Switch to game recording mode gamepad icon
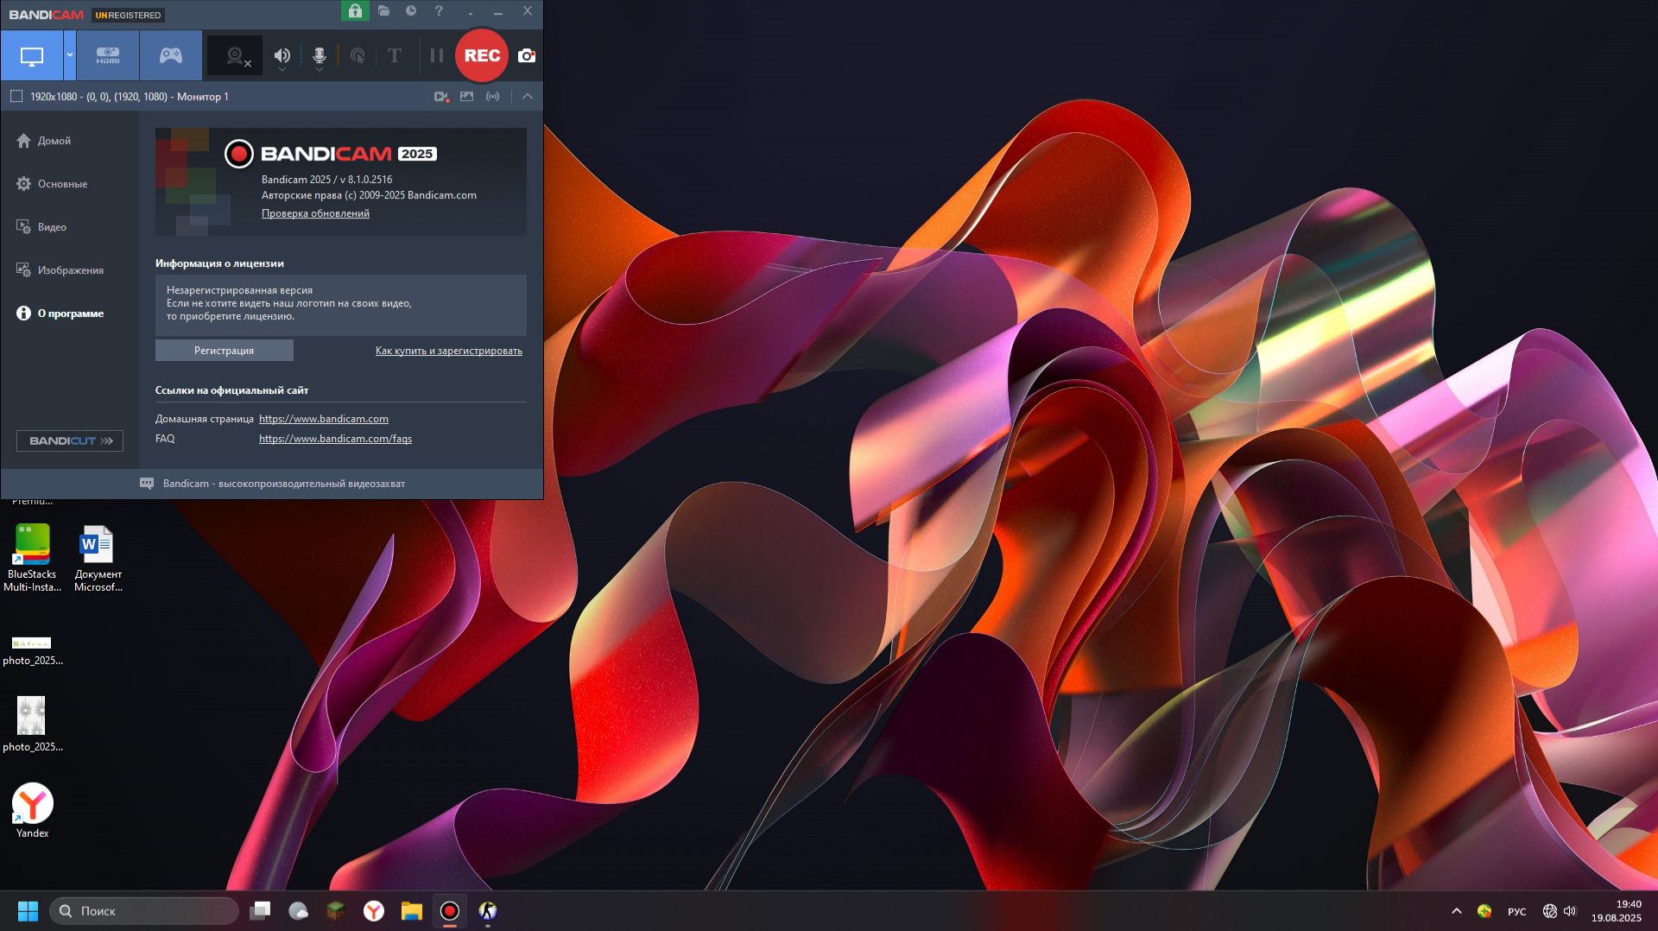The width and height of the screenshot is (1658, 931). [x=171, y=56]
